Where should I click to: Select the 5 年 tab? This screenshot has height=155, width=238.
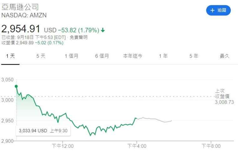click(x=194, y=56)
